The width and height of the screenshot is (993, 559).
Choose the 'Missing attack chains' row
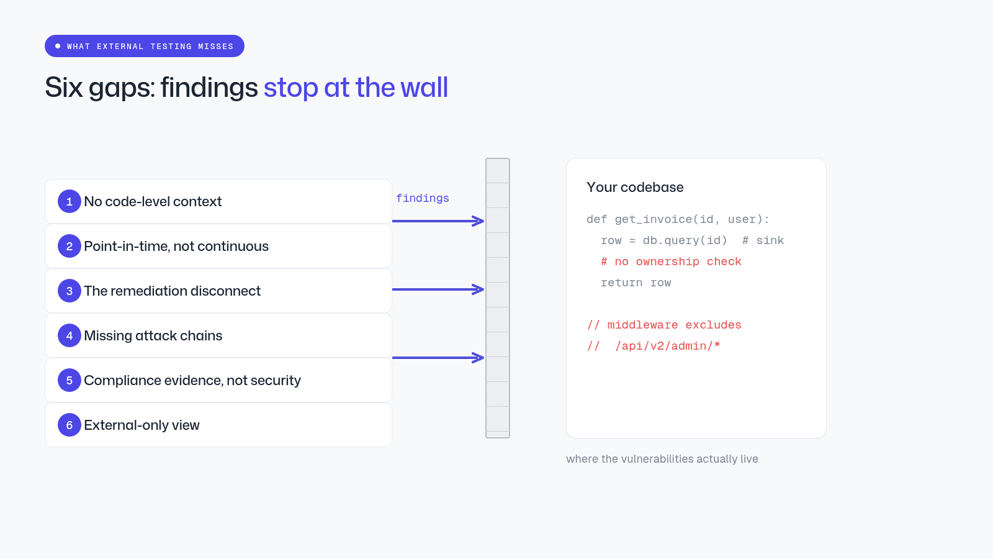tap(218, 335)
